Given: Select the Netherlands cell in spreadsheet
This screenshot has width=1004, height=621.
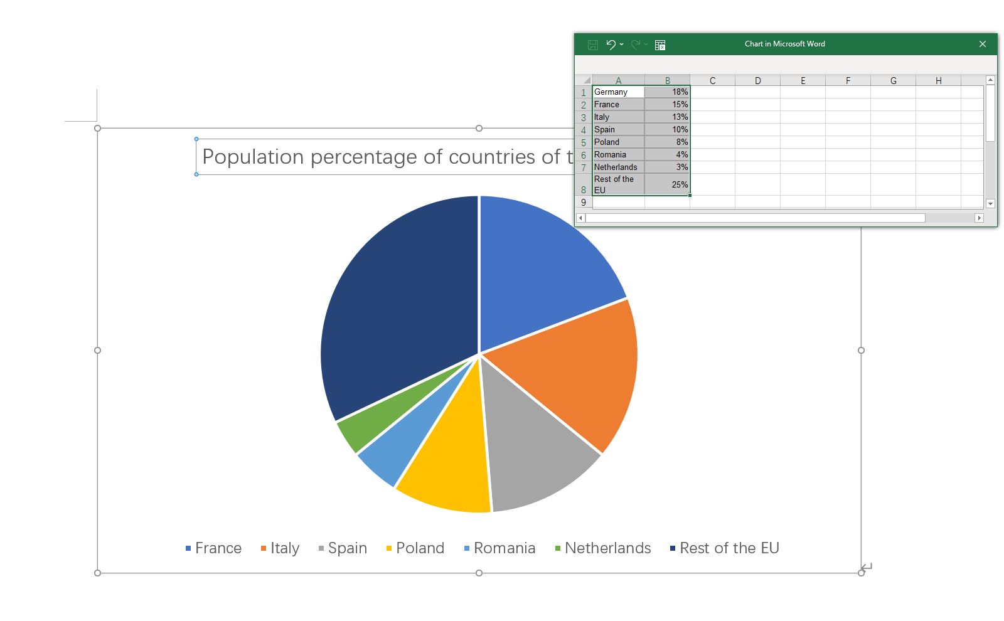Looking at the screenshot, I should click(x=619, y=167).
